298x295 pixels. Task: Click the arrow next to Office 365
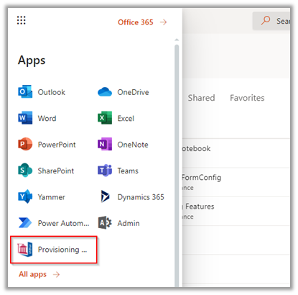164,22
